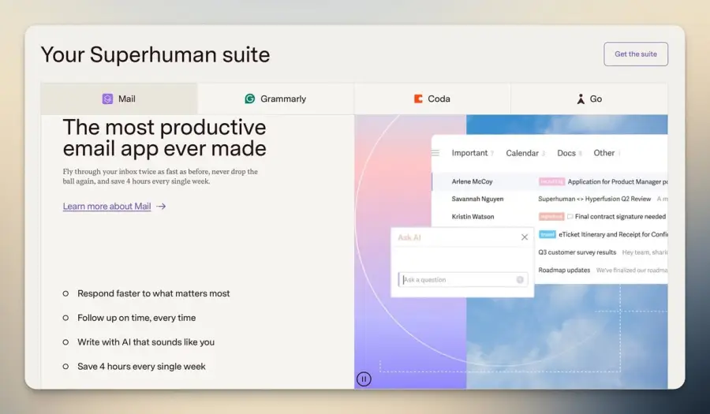Screen dimensions: 710x414
Task: Click the arrow beside Learn more about Mail
Action: click(x=161, y=207)
